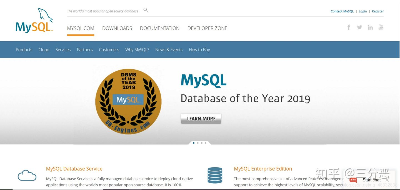Select the first carousel dot

(194, 143)
